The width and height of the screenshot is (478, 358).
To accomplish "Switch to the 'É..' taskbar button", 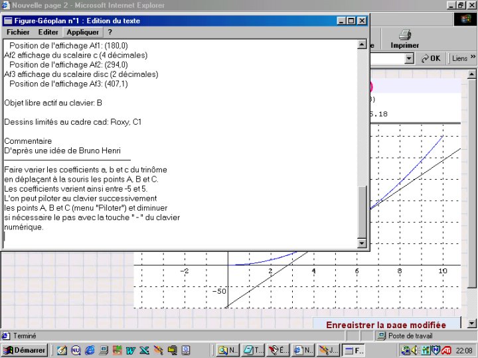I will 278,350.
